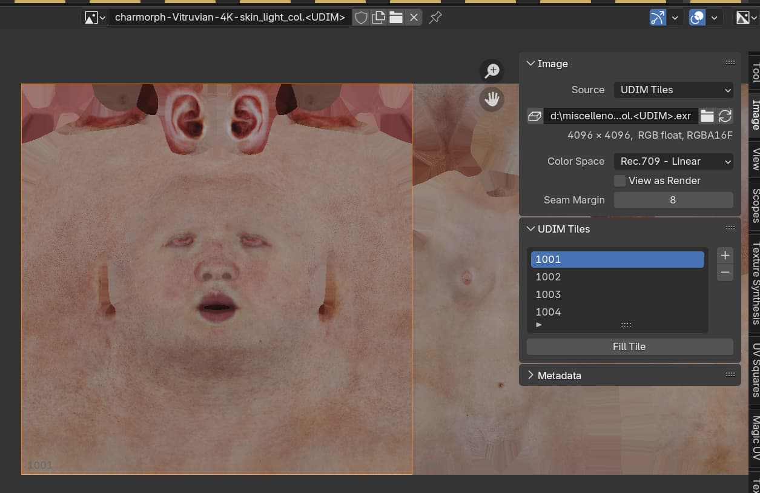
Task: Click the Fill Tile button
Action: point(630,346)
